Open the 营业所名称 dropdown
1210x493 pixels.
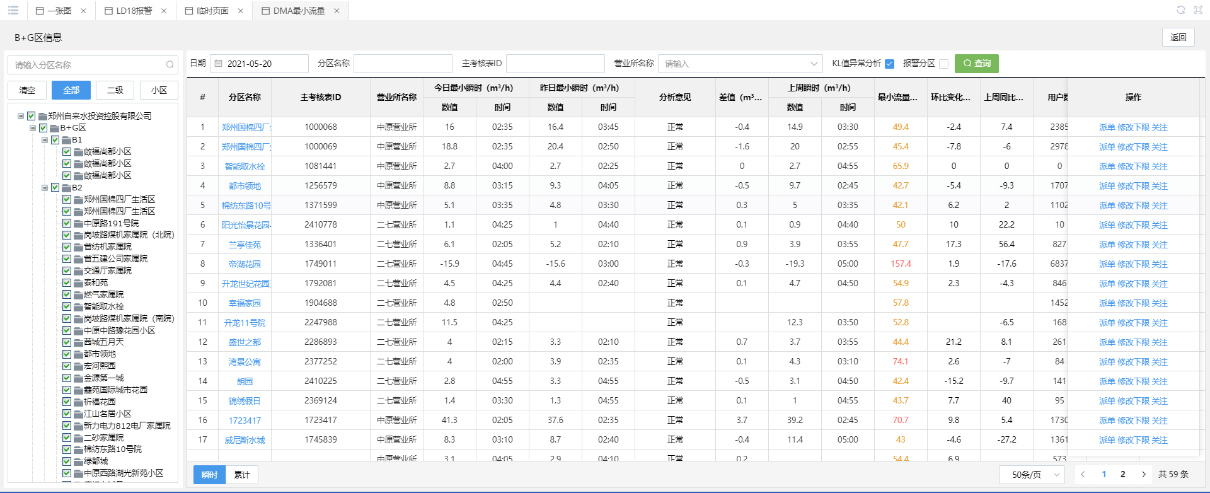[740, 64]
